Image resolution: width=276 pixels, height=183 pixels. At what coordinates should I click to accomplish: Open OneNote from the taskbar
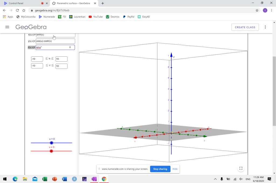(x=94, y=179)
